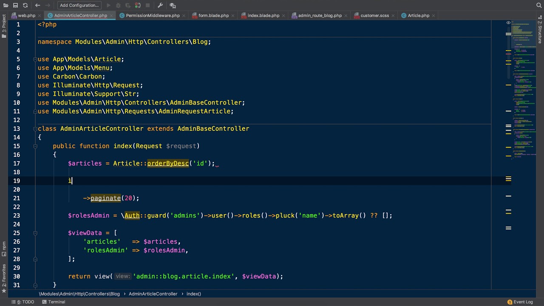Open the TODO tool window
This screenshot has height=306, width=544.
coord(23,302)
